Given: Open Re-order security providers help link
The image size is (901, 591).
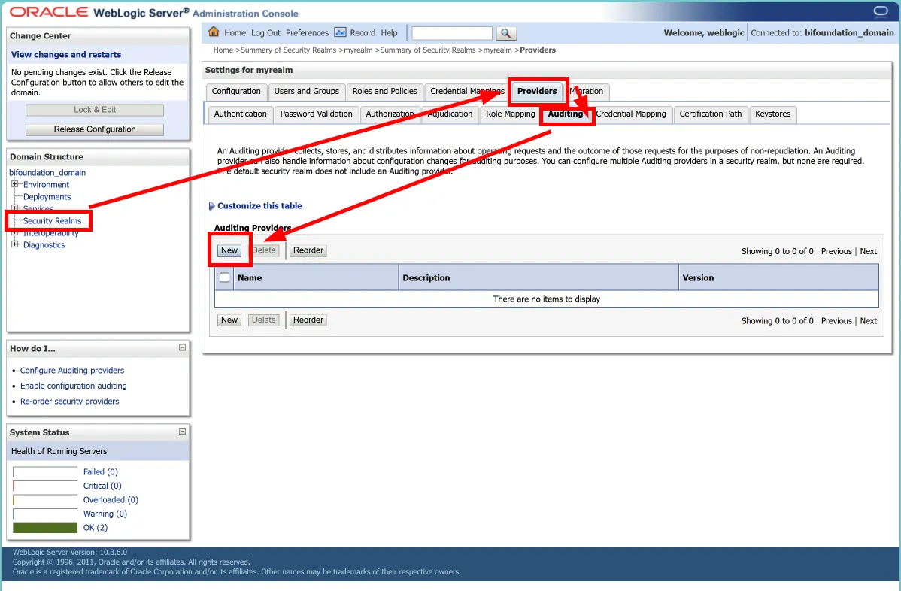Looking at the screenshot, I should 69,402.
